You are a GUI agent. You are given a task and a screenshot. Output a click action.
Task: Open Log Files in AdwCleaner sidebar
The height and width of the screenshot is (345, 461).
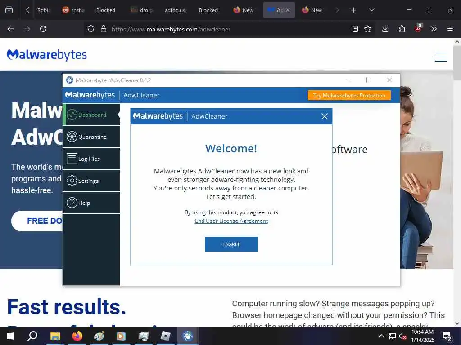91,159
